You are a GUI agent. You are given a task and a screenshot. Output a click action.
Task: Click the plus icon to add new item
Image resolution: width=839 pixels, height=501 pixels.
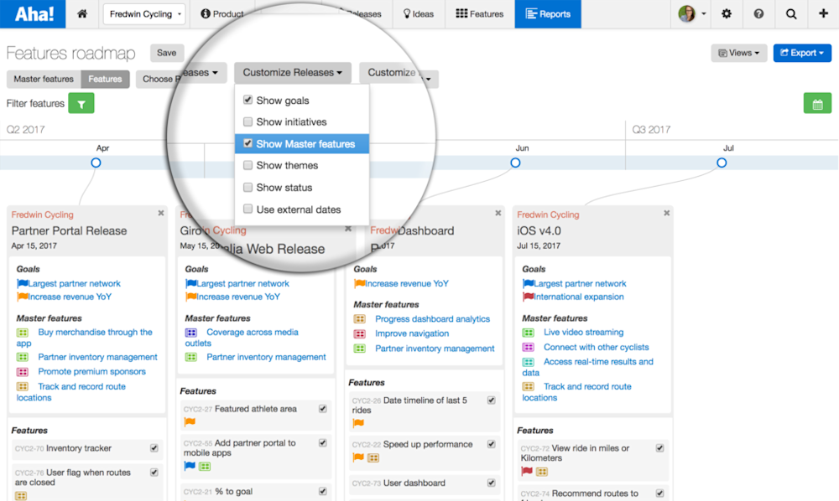tap(825, 14)
